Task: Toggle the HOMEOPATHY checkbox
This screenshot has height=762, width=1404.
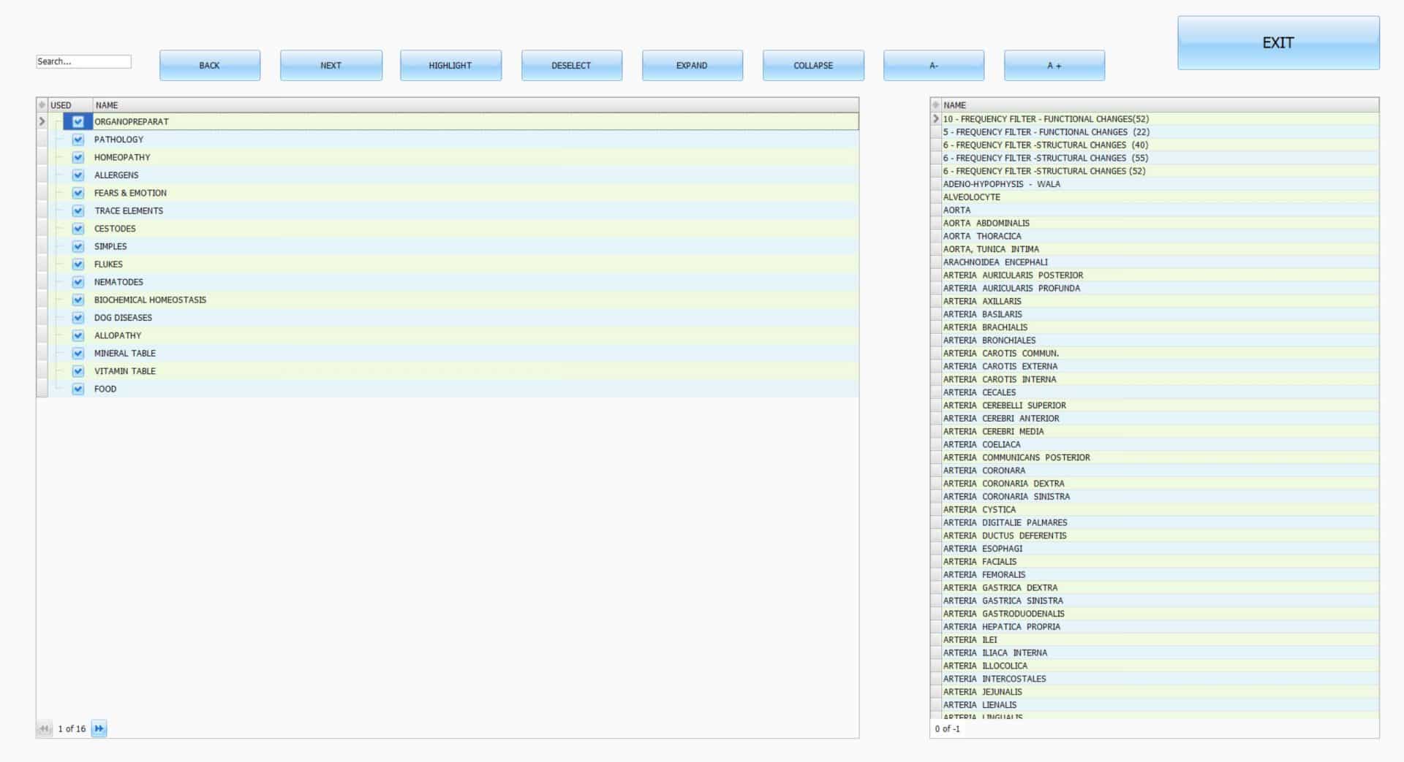Action: (x=78, y=157)
